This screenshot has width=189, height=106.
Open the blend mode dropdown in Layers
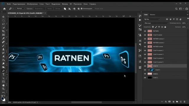coord(156,23)
